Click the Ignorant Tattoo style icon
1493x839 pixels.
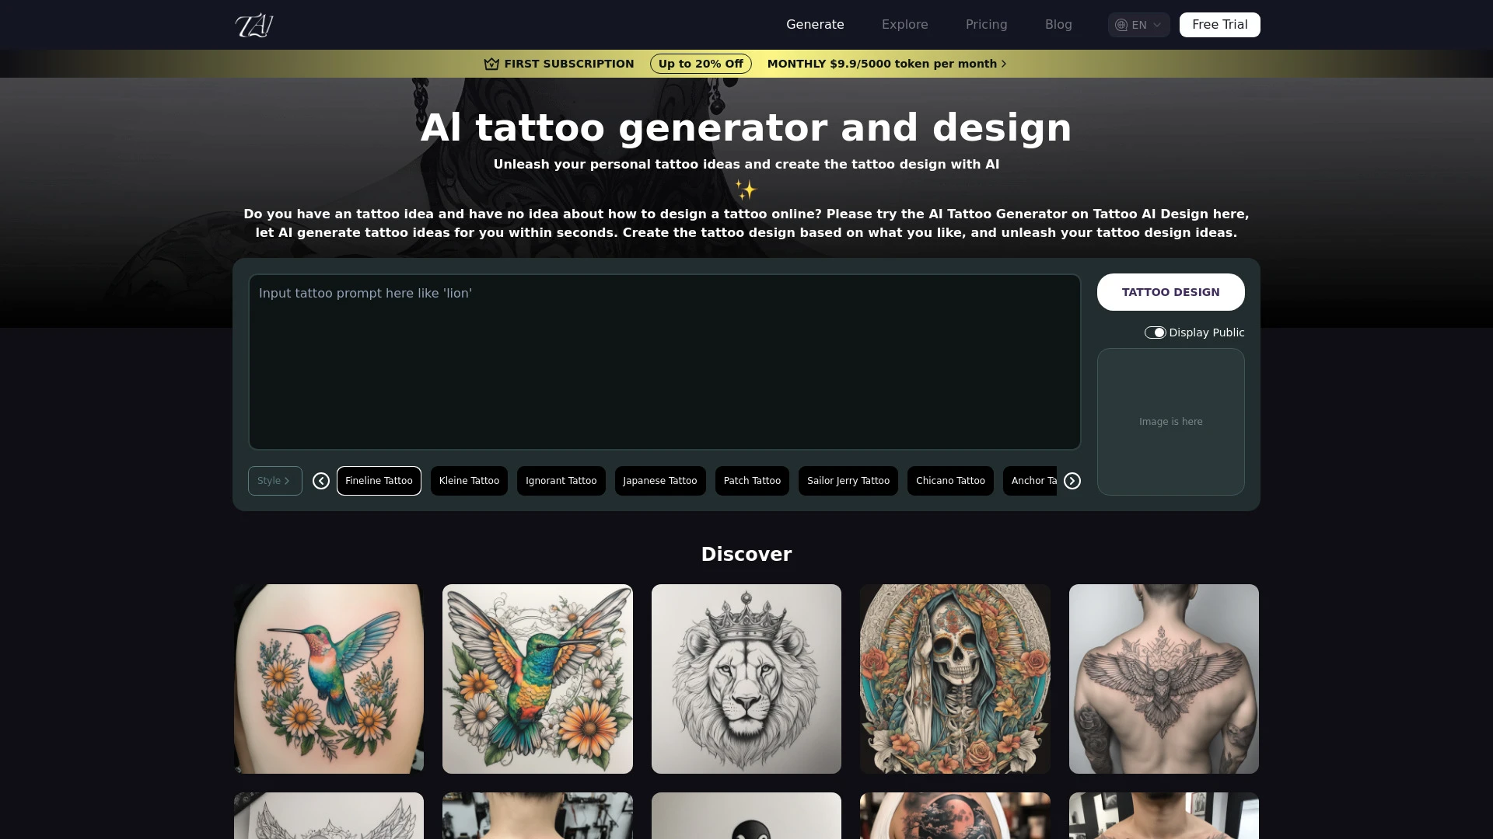point(561,480)
